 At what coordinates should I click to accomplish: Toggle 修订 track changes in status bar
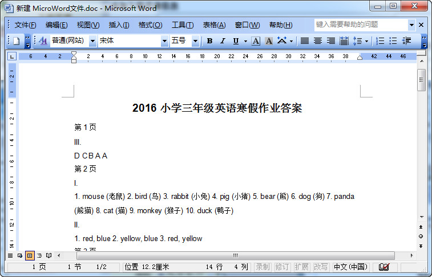tap(282, 267)
